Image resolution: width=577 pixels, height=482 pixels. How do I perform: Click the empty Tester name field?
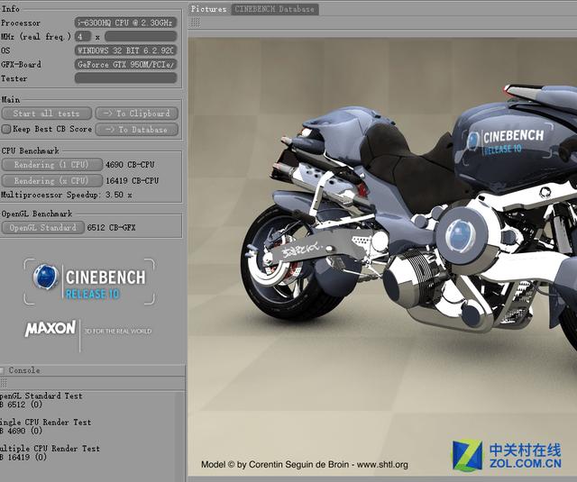point(125,78)
